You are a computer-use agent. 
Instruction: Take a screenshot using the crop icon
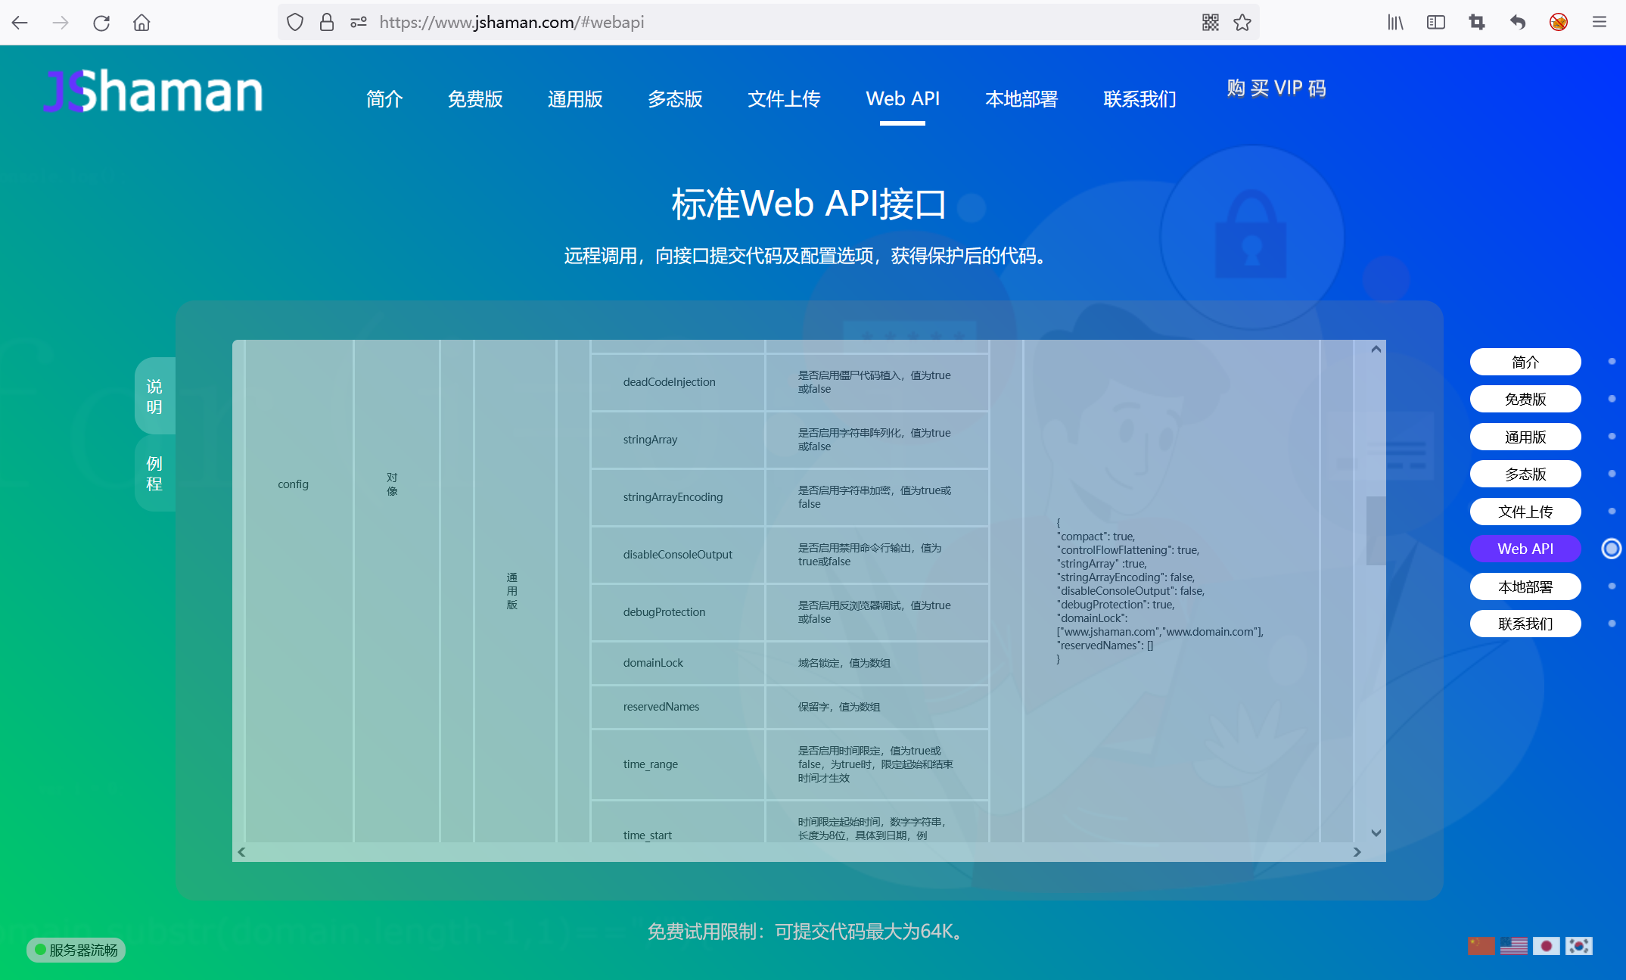tap(1475, 23)
